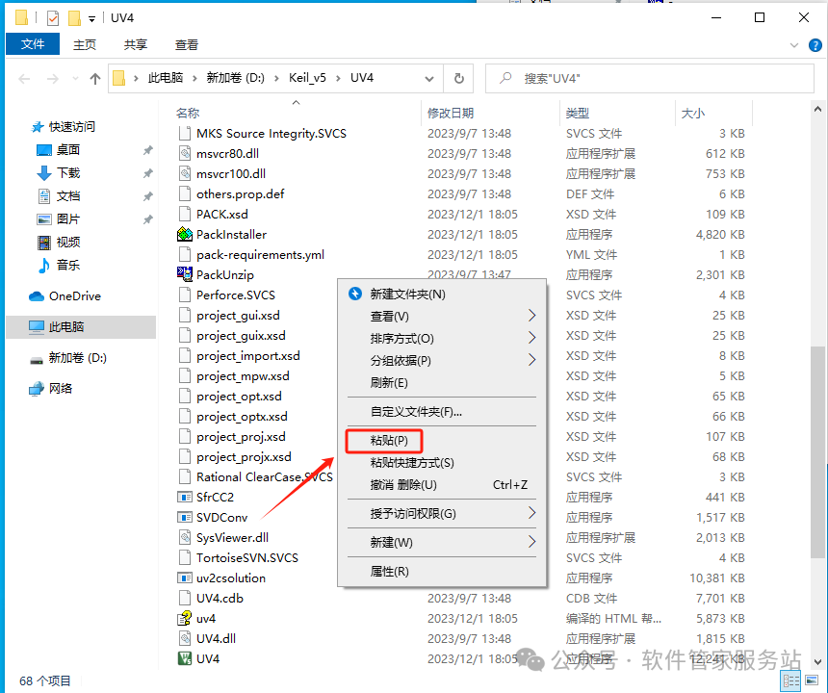Click the vertical scrollbar down arrow
Image resolution: width=828 pixels, height=693 pixels.
pos(817,661)
